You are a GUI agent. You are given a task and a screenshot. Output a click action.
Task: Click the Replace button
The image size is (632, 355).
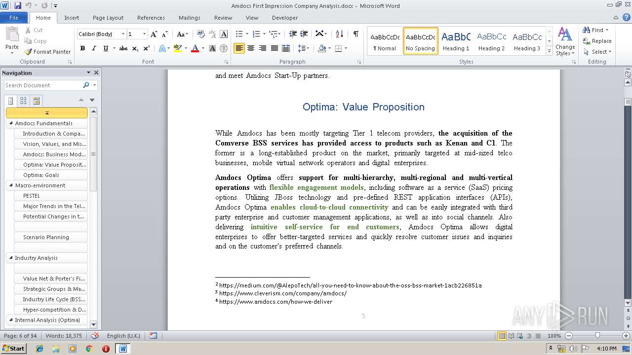[x=597, y=41]
